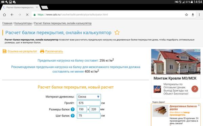203x126 pixels.
Task: Open the Ссылка на результат link
Action: click(22, 51)
